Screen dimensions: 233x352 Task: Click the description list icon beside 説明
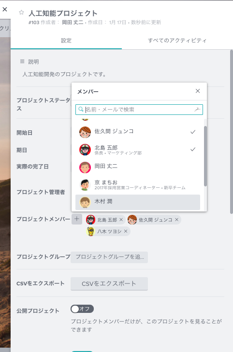point(22,61)
